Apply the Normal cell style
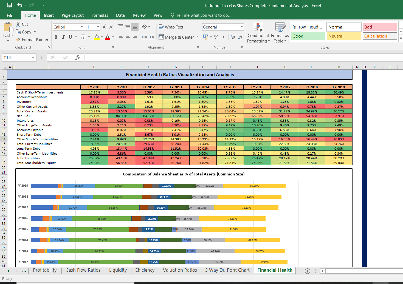Screen dimensions: 403x284 pyautogui.click(x=344, y=27)
